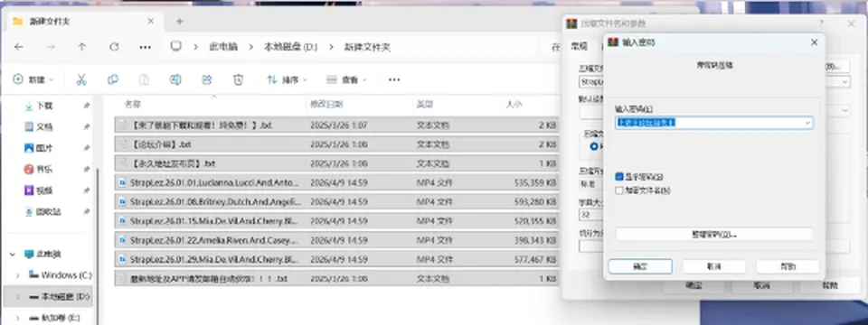Click the MP4 icon of StrapLez.26.01.08 file
This screenshot has height=325, width=868.
(123, 201)
